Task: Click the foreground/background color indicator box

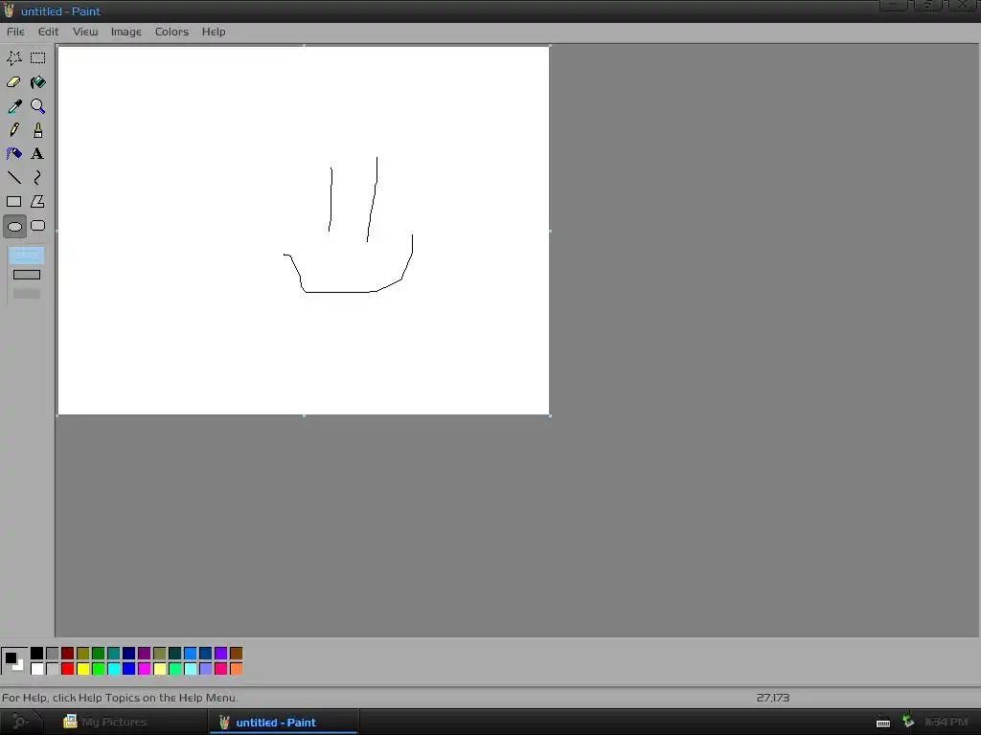Action: 13,660
